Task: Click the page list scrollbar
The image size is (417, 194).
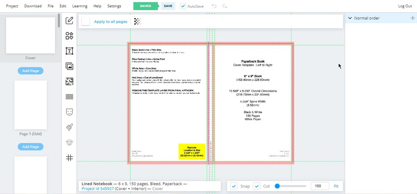Action: point(59,20)
